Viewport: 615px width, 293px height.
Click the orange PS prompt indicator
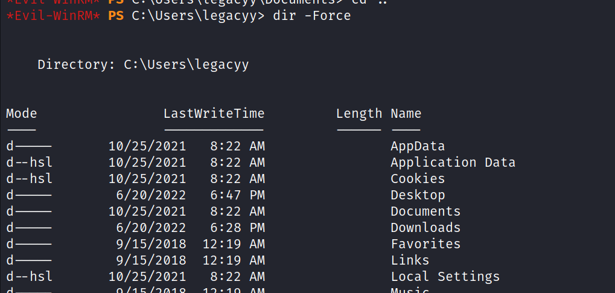tap(116, 16)
